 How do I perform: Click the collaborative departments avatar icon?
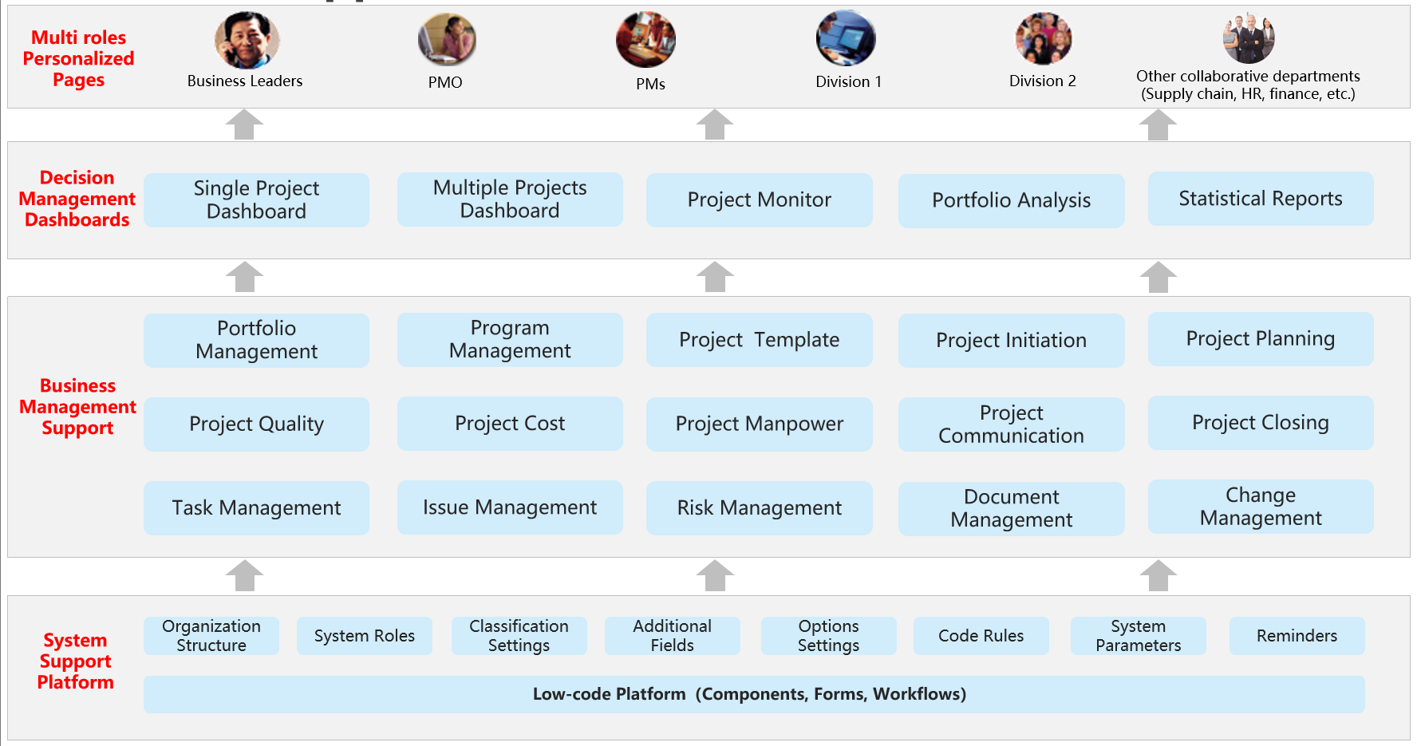click(1248, 37)
